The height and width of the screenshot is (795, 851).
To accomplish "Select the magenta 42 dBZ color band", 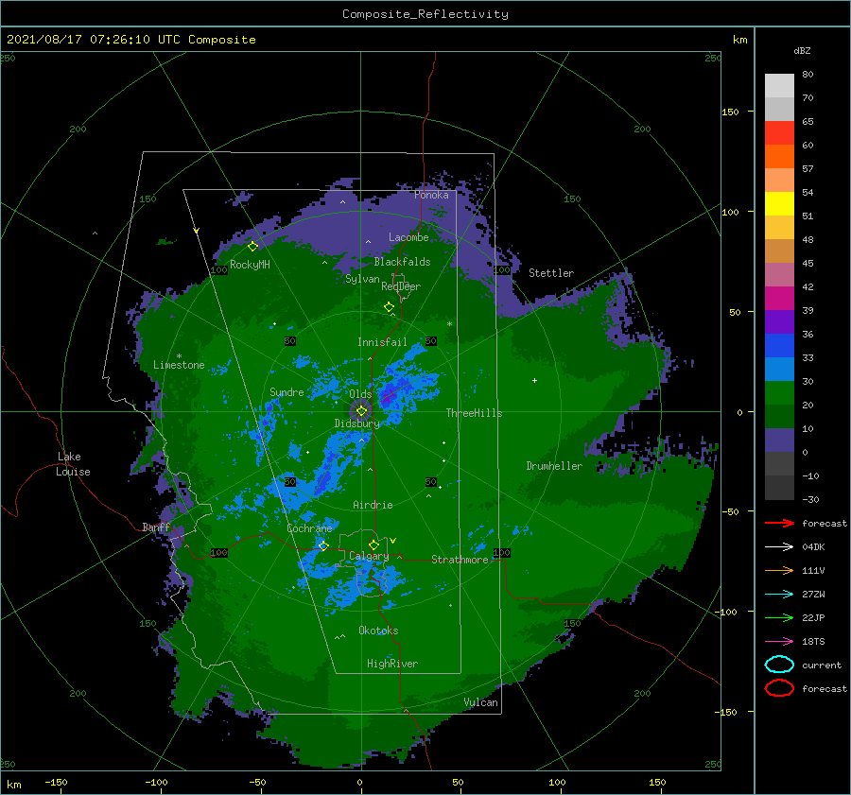I will point(779,298).
